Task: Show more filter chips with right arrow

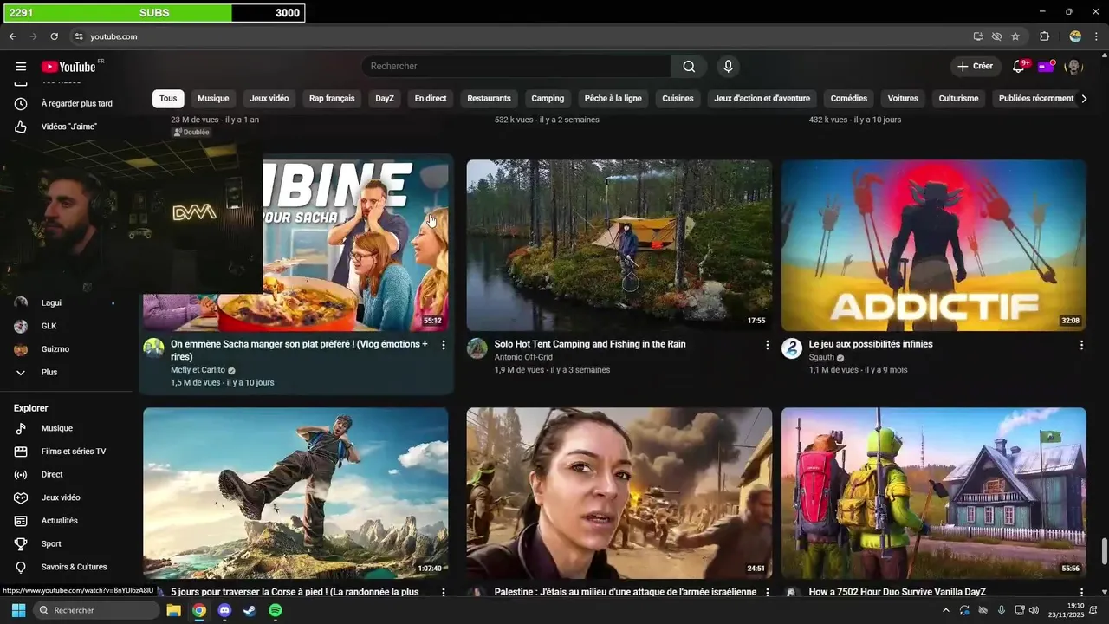Action: 1083,99
